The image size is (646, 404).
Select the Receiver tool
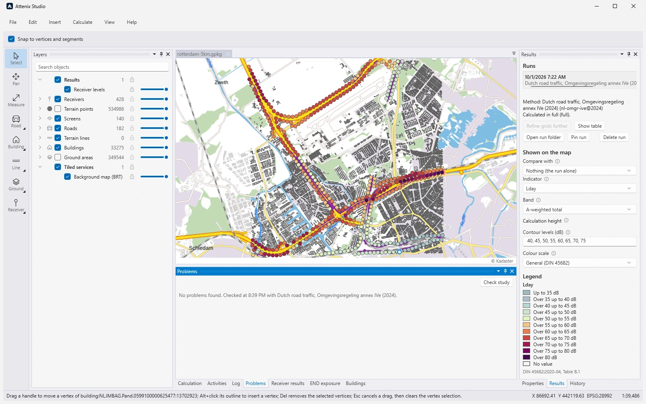16,206
